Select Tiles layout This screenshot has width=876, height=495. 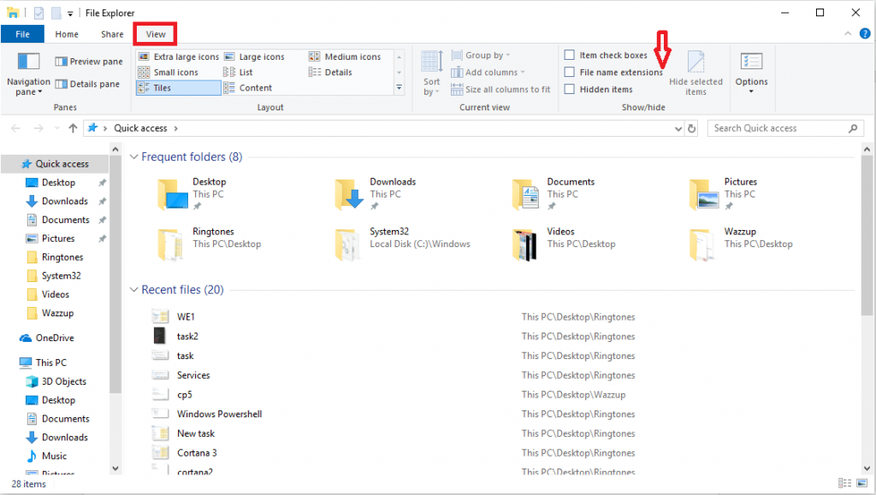pyautogui.click(x=179, y=88)
